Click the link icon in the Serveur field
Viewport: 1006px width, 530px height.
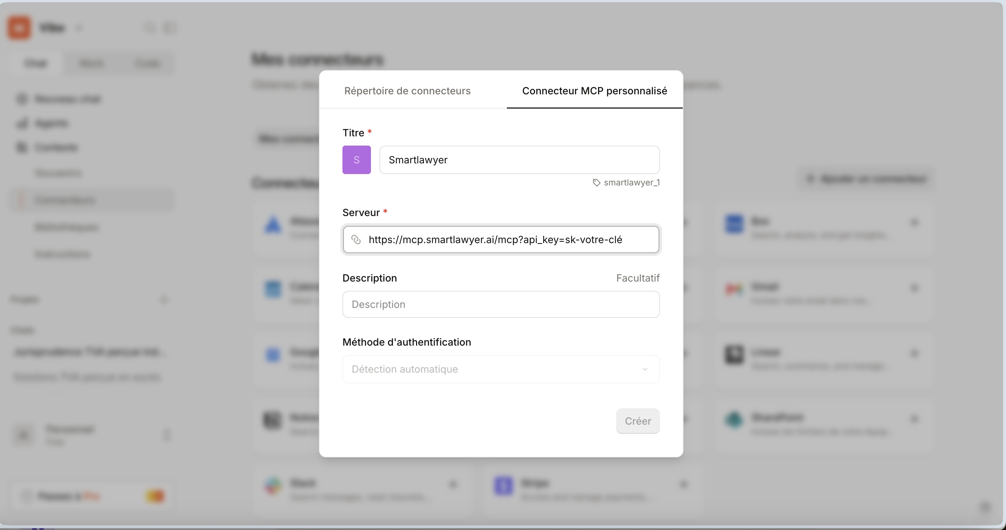point(356,240)
